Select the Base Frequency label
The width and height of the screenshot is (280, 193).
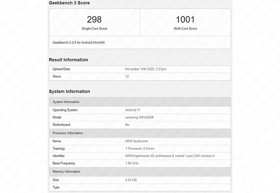click(64, 163)
